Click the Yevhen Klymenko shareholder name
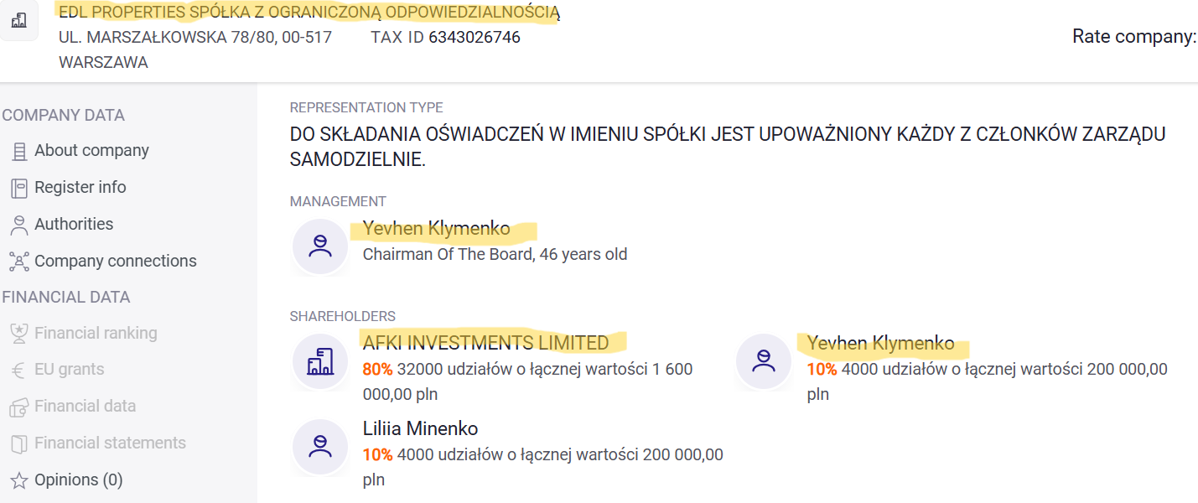Viewport: 1198px width, 503px height. pos(880,343)
